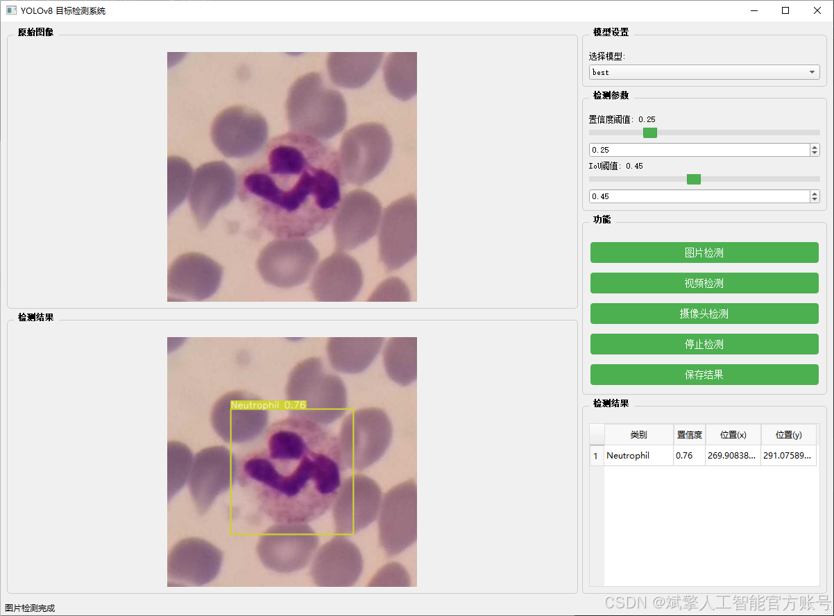Open the 选择模型 dropdown showing best
The width and height of the screenshot is (834, 616).
coord(704,72)
